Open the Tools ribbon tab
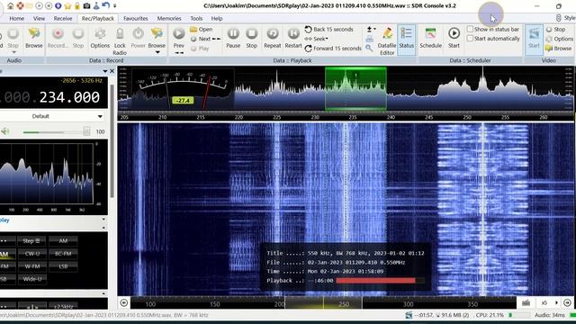 [196, 18]
